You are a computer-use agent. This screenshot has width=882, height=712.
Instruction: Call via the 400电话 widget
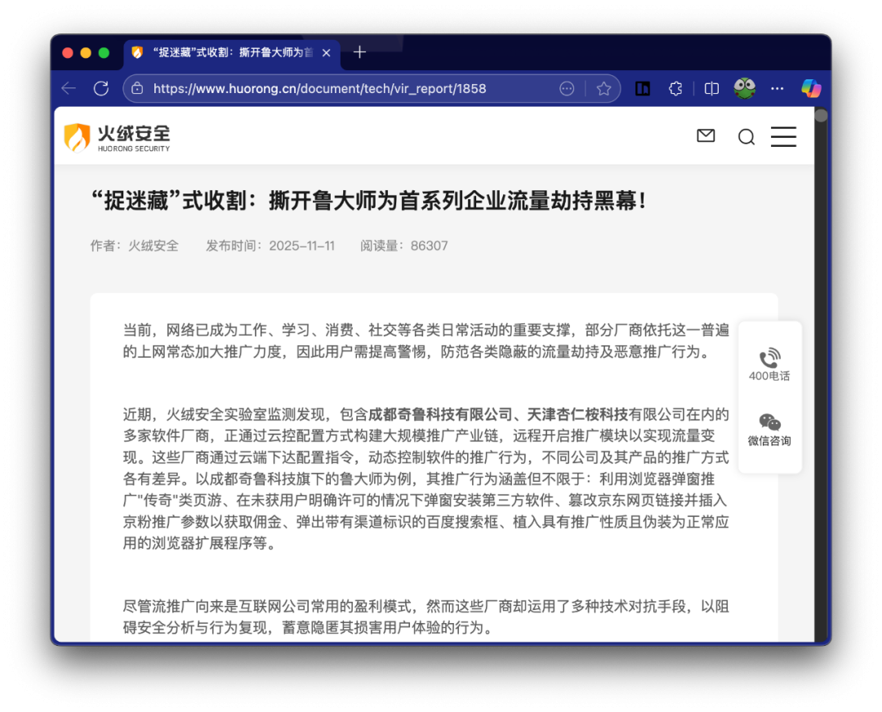pos(769,365)
